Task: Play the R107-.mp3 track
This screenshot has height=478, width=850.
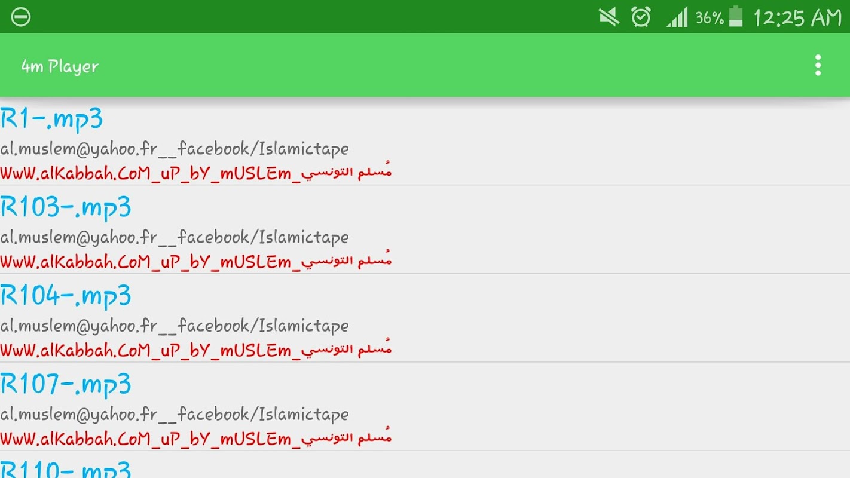Action: point(425,406)
